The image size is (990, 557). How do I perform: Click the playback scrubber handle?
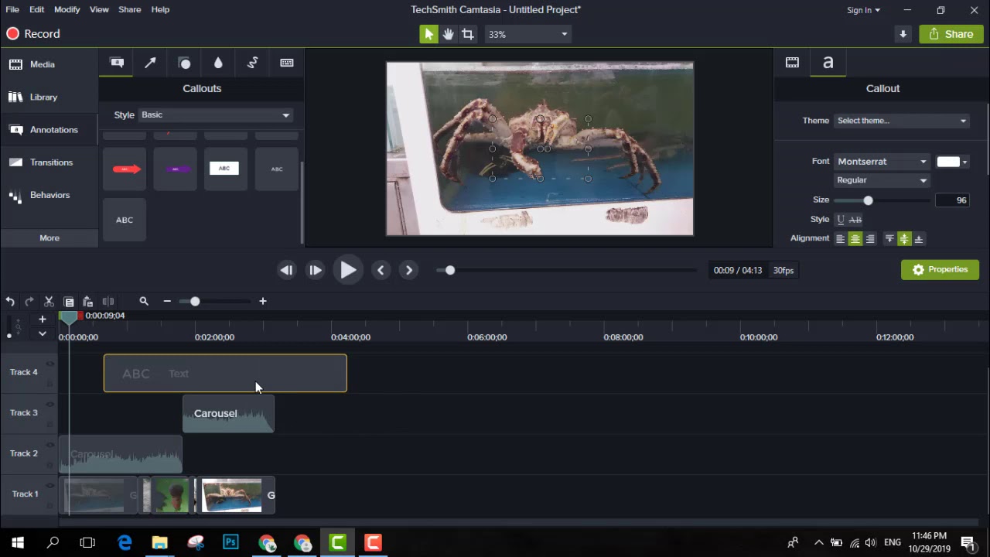450,270
